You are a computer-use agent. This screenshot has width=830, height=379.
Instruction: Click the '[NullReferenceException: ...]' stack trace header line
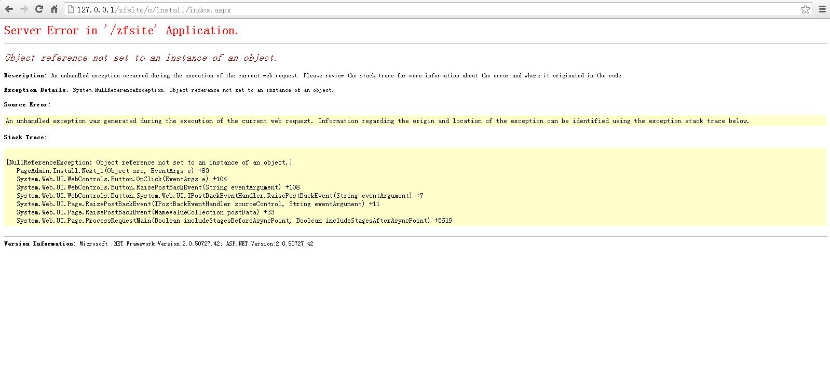coord(149,163)
